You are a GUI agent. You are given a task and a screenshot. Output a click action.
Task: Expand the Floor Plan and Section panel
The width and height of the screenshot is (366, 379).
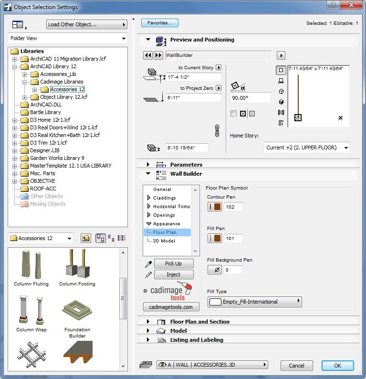(x=148, y=322)
